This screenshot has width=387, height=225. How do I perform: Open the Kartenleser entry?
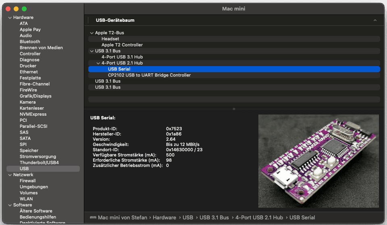(x=32, y=108)
